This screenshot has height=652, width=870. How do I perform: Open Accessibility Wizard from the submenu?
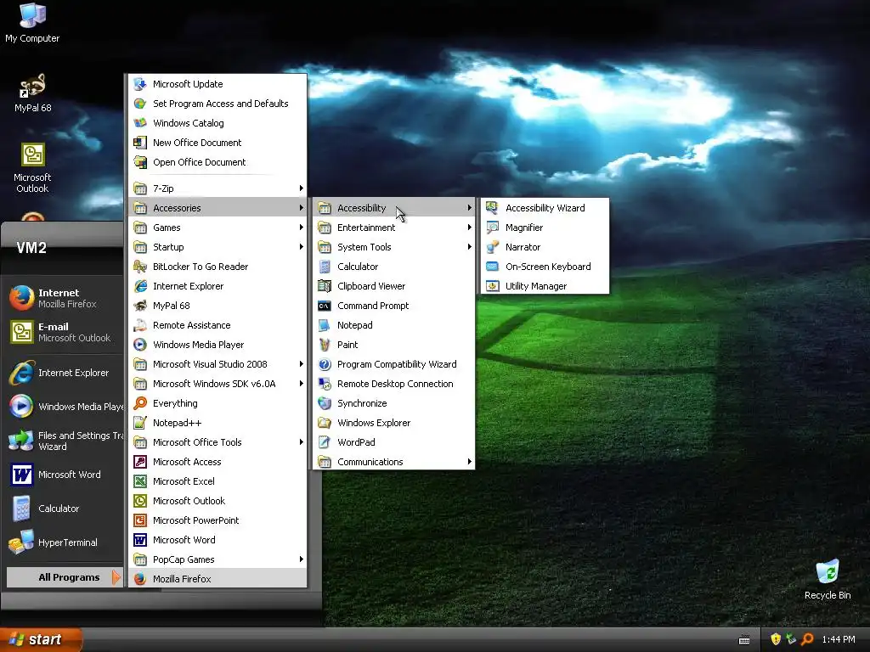pyautogui.click(x=545, y=208)
